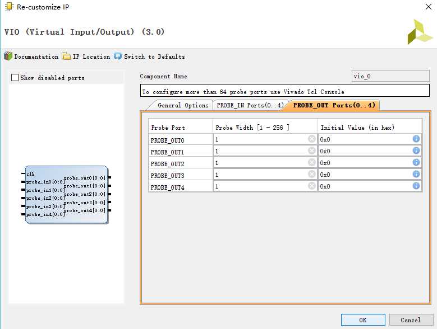Select the PROBE_OUT Ports(0..4) tab
The image size is (437, 329).
(334, 105)
